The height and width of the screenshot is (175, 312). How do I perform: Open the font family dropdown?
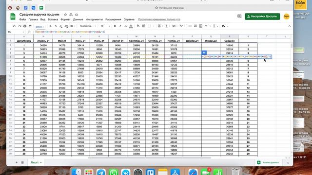[88, 26]
